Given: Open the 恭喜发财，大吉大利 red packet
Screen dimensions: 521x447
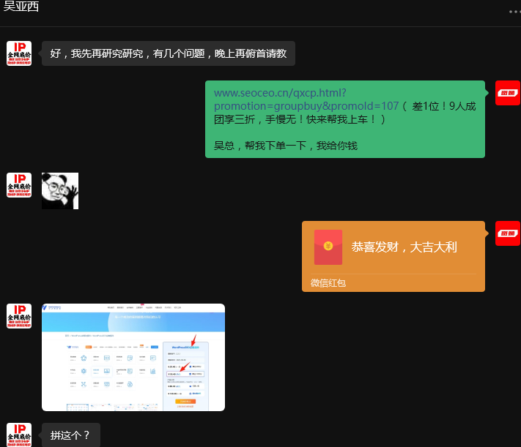Looking at the screenshot, I should [x=393, y=256].
